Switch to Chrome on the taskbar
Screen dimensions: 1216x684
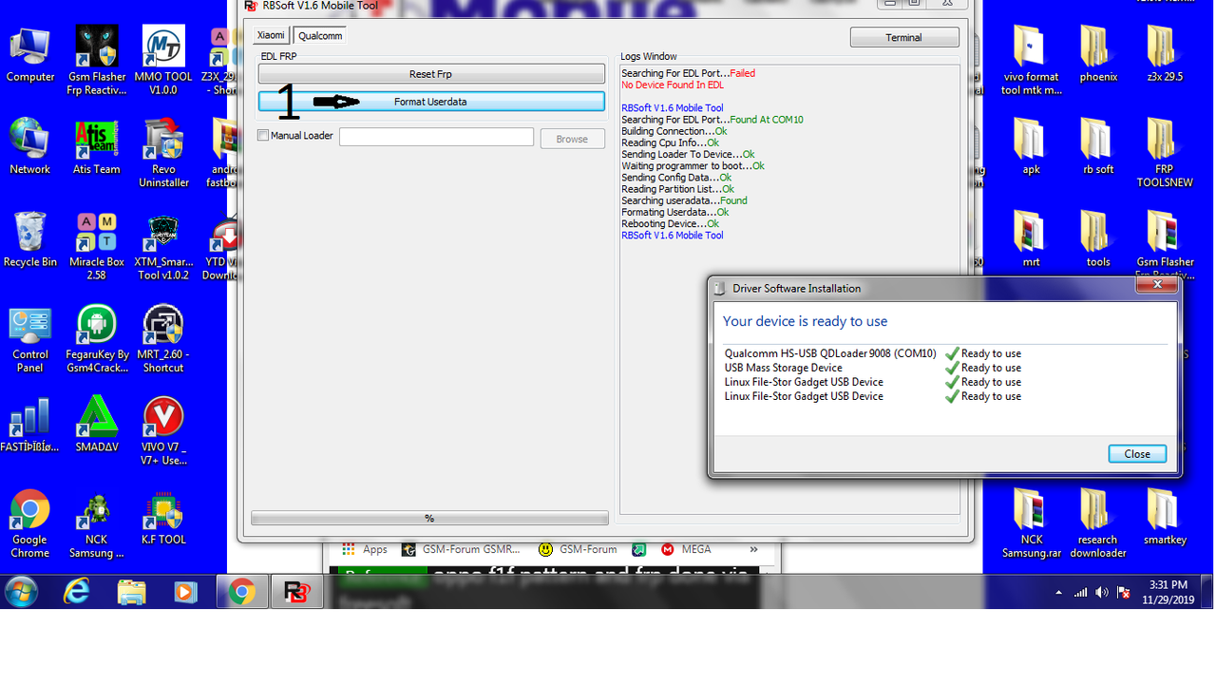click(x=241, y=593)
